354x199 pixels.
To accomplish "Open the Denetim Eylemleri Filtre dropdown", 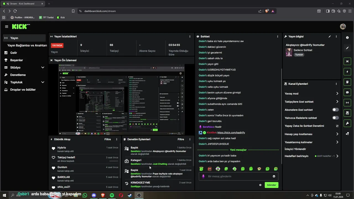I will [181, 139].
